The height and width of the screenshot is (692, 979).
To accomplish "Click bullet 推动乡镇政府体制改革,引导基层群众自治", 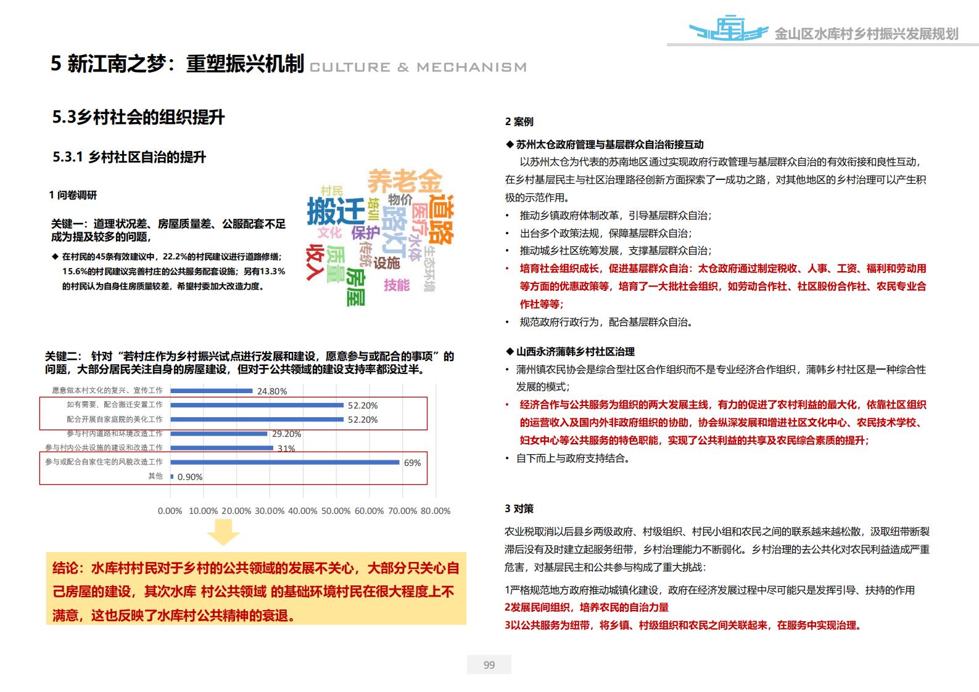I will click(x=616, y=216).
